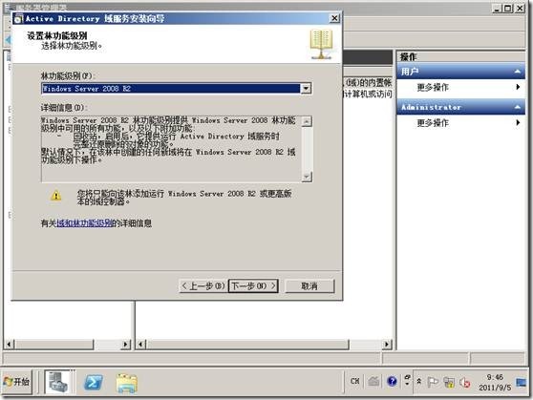Click the 操作 pane header
533x400 pixels.
tap(461, 56)
